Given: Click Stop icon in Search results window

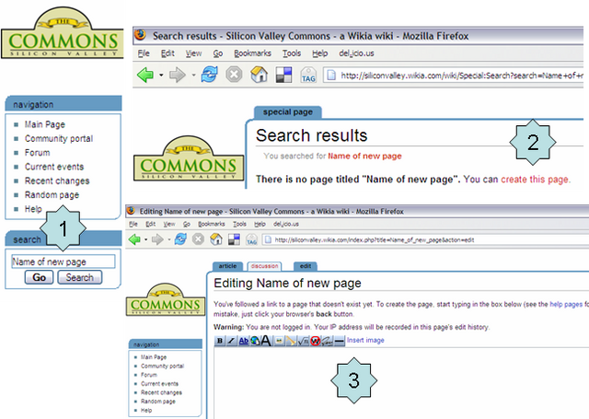Looking at the screenshot, I should (234, 75).
